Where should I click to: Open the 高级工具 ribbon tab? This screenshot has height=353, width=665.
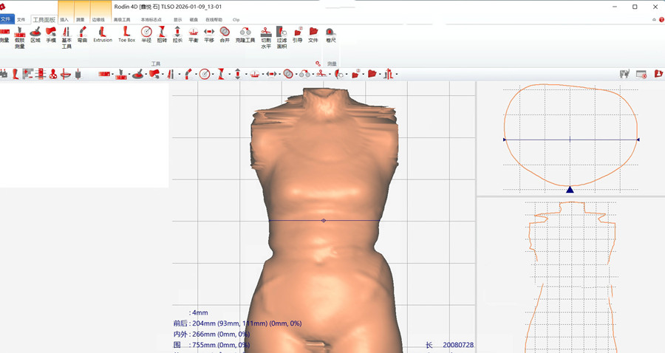[x=122, y=19]
